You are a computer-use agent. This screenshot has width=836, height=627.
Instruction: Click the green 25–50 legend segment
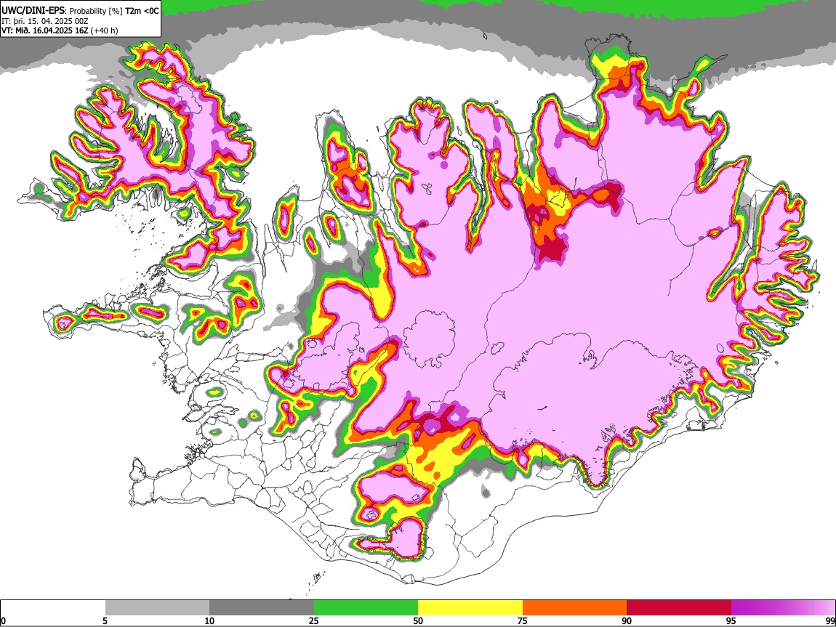click(366, 607)
